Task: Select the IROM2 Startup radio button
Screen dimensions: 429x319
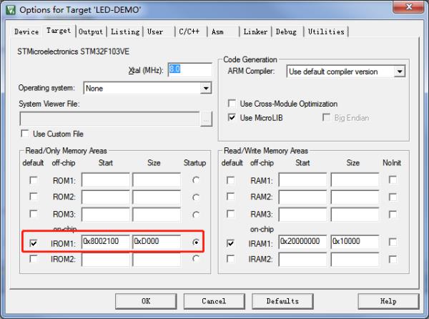Action: click(x=195, y=259)
